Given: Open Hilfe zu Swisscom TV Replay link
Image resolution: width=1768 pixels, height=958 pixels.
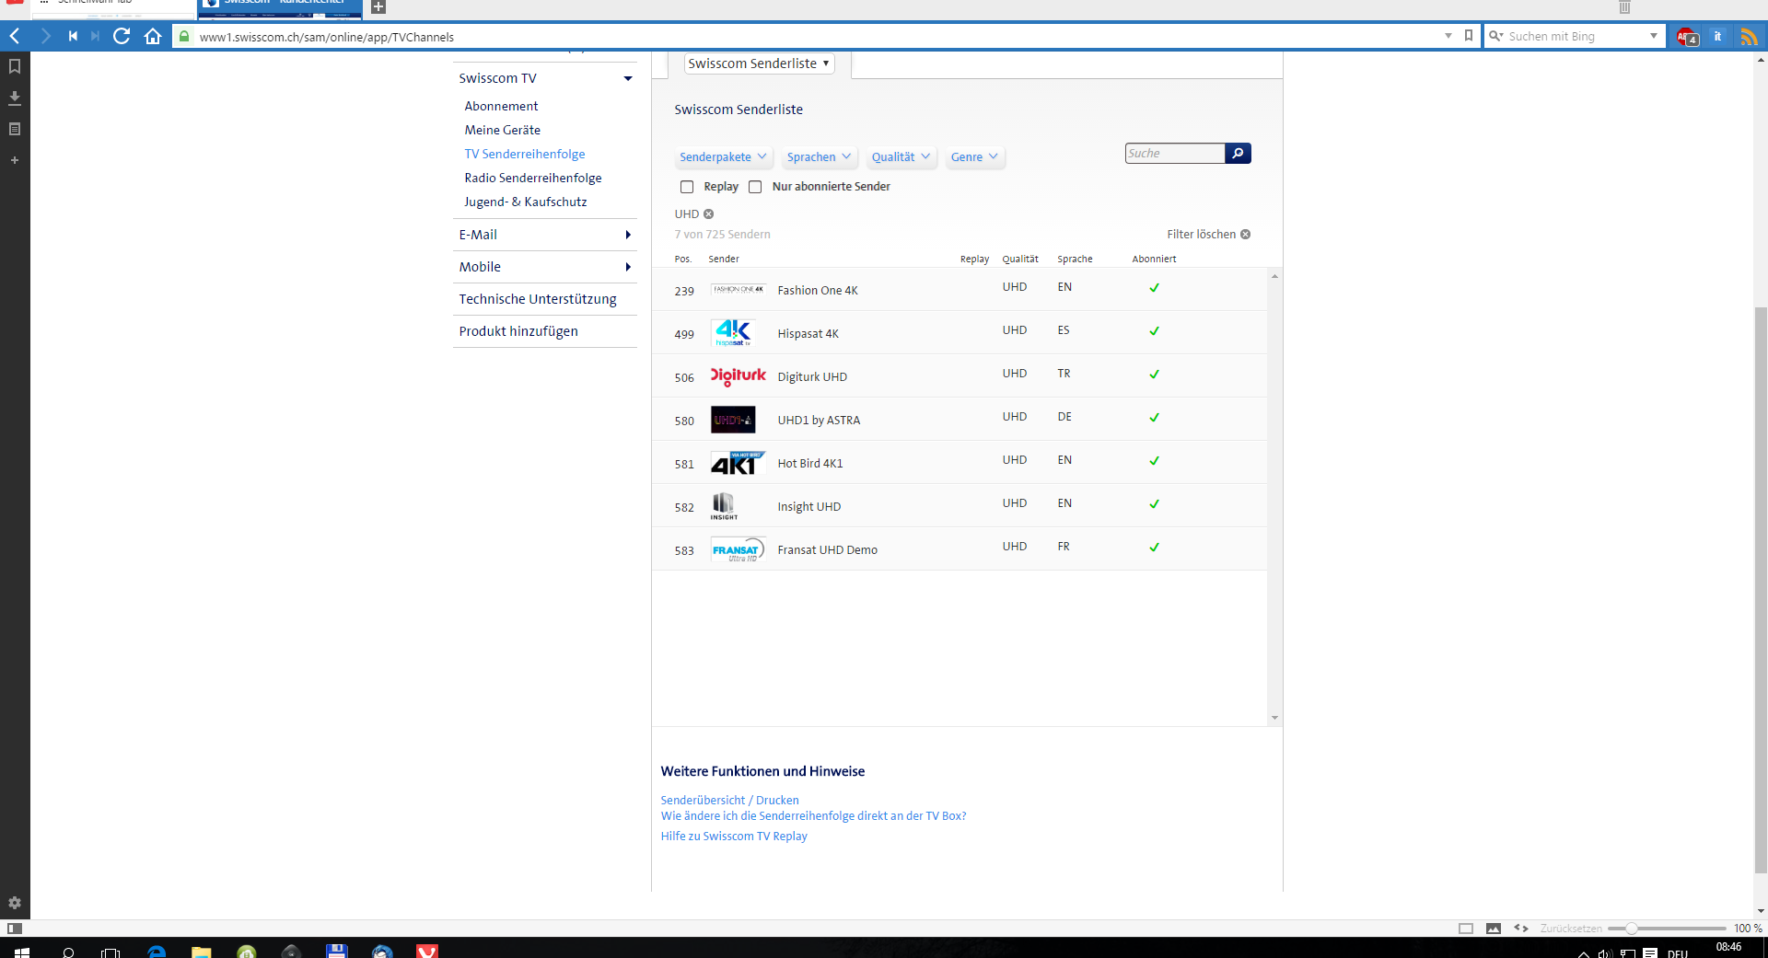Looking at the screenshot, I should (x=734, y=837).
